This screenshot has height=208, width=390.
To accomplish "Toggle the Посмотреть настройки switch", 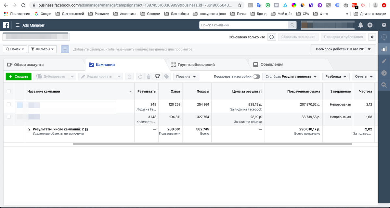I will [x=256, y=76].
